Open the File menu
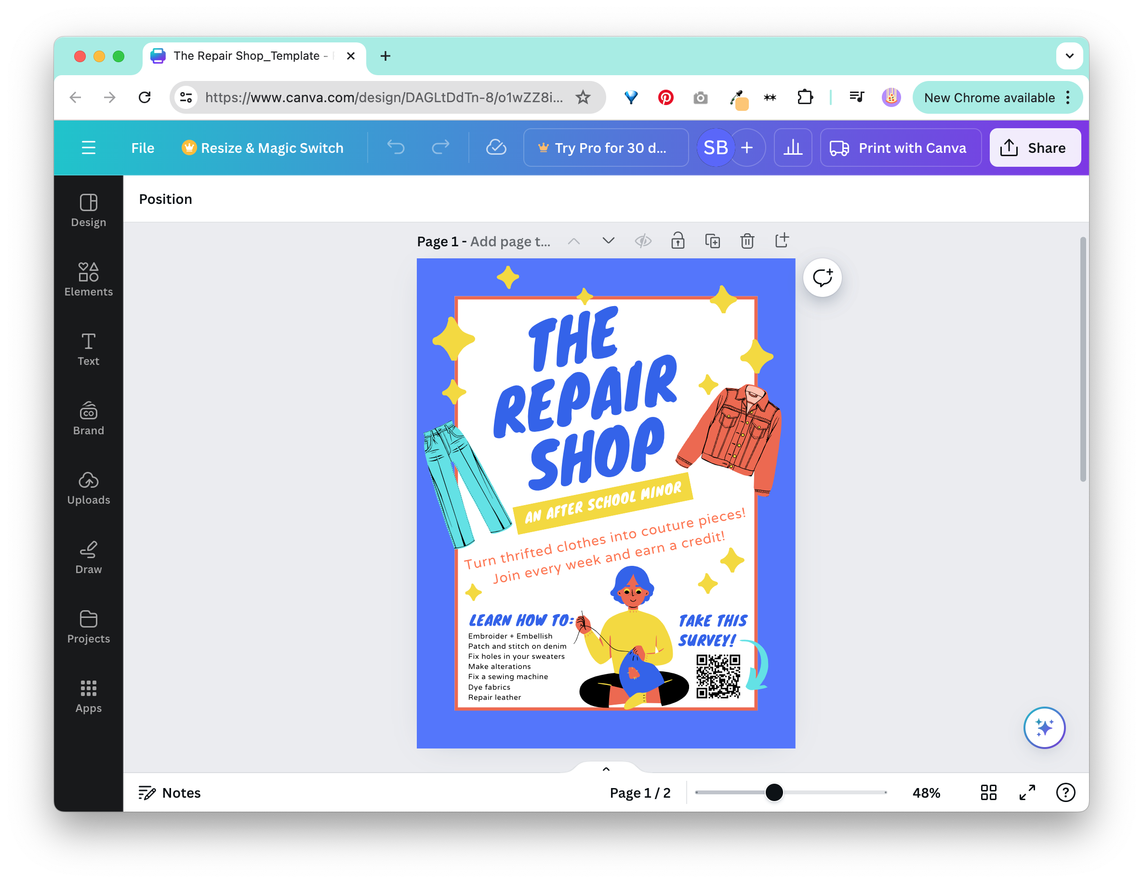Viewport: 1143px width, 883px height. click(x=143, y=148)
